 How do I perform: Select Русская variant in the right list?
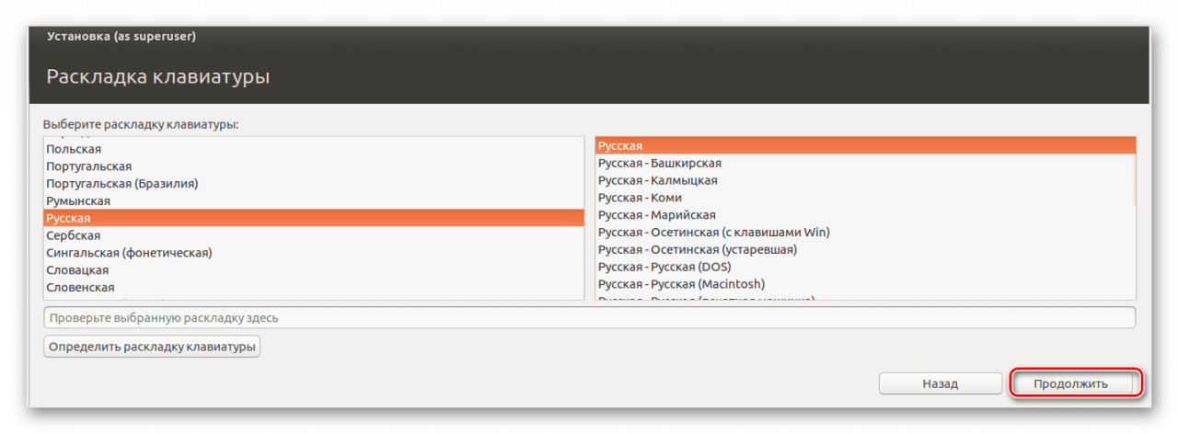click(620, 145)
